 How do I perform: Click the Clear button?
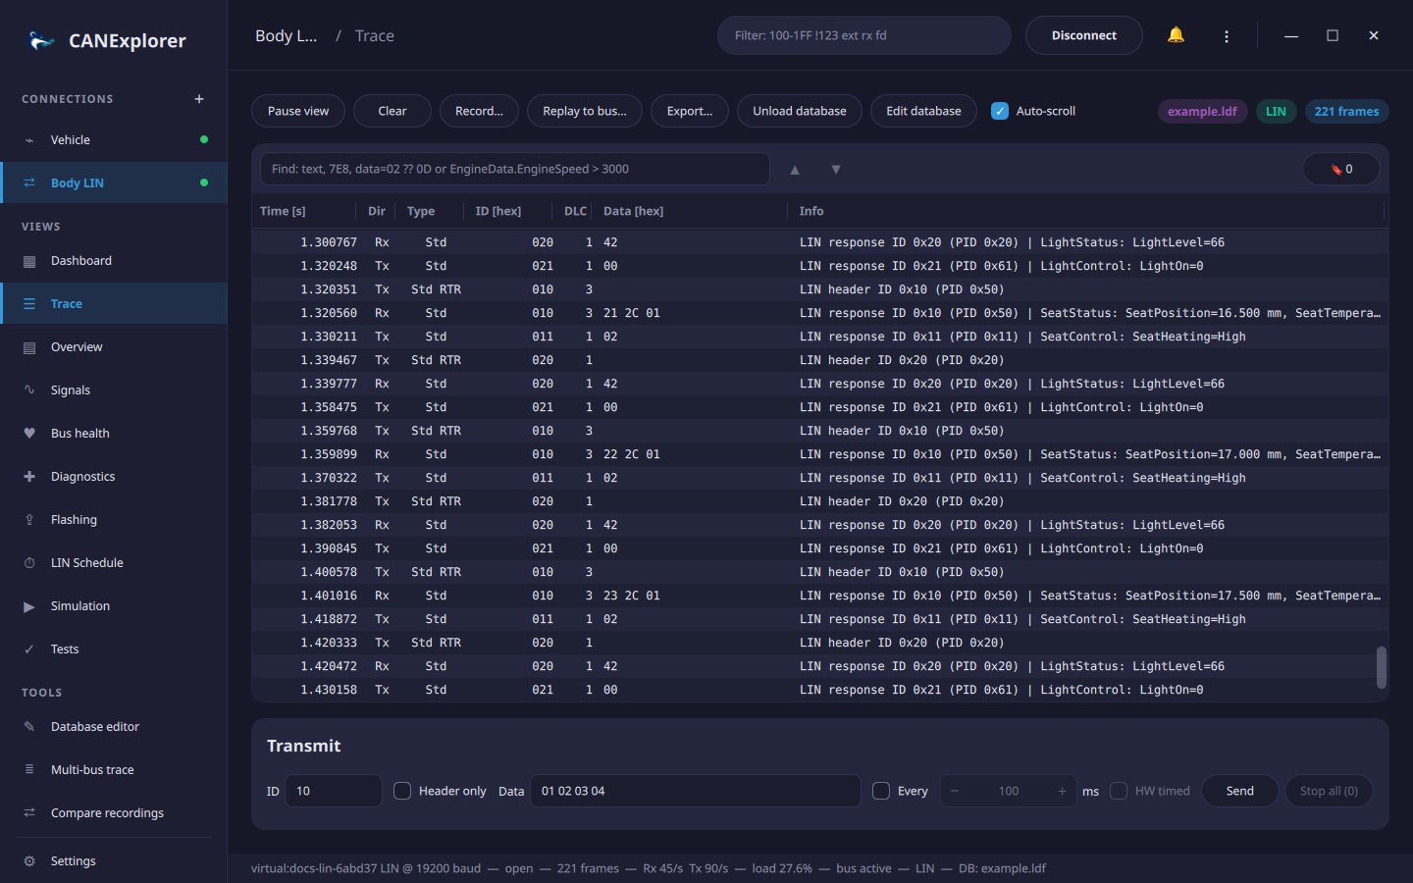pyautogui.click(x=392, y=111)
